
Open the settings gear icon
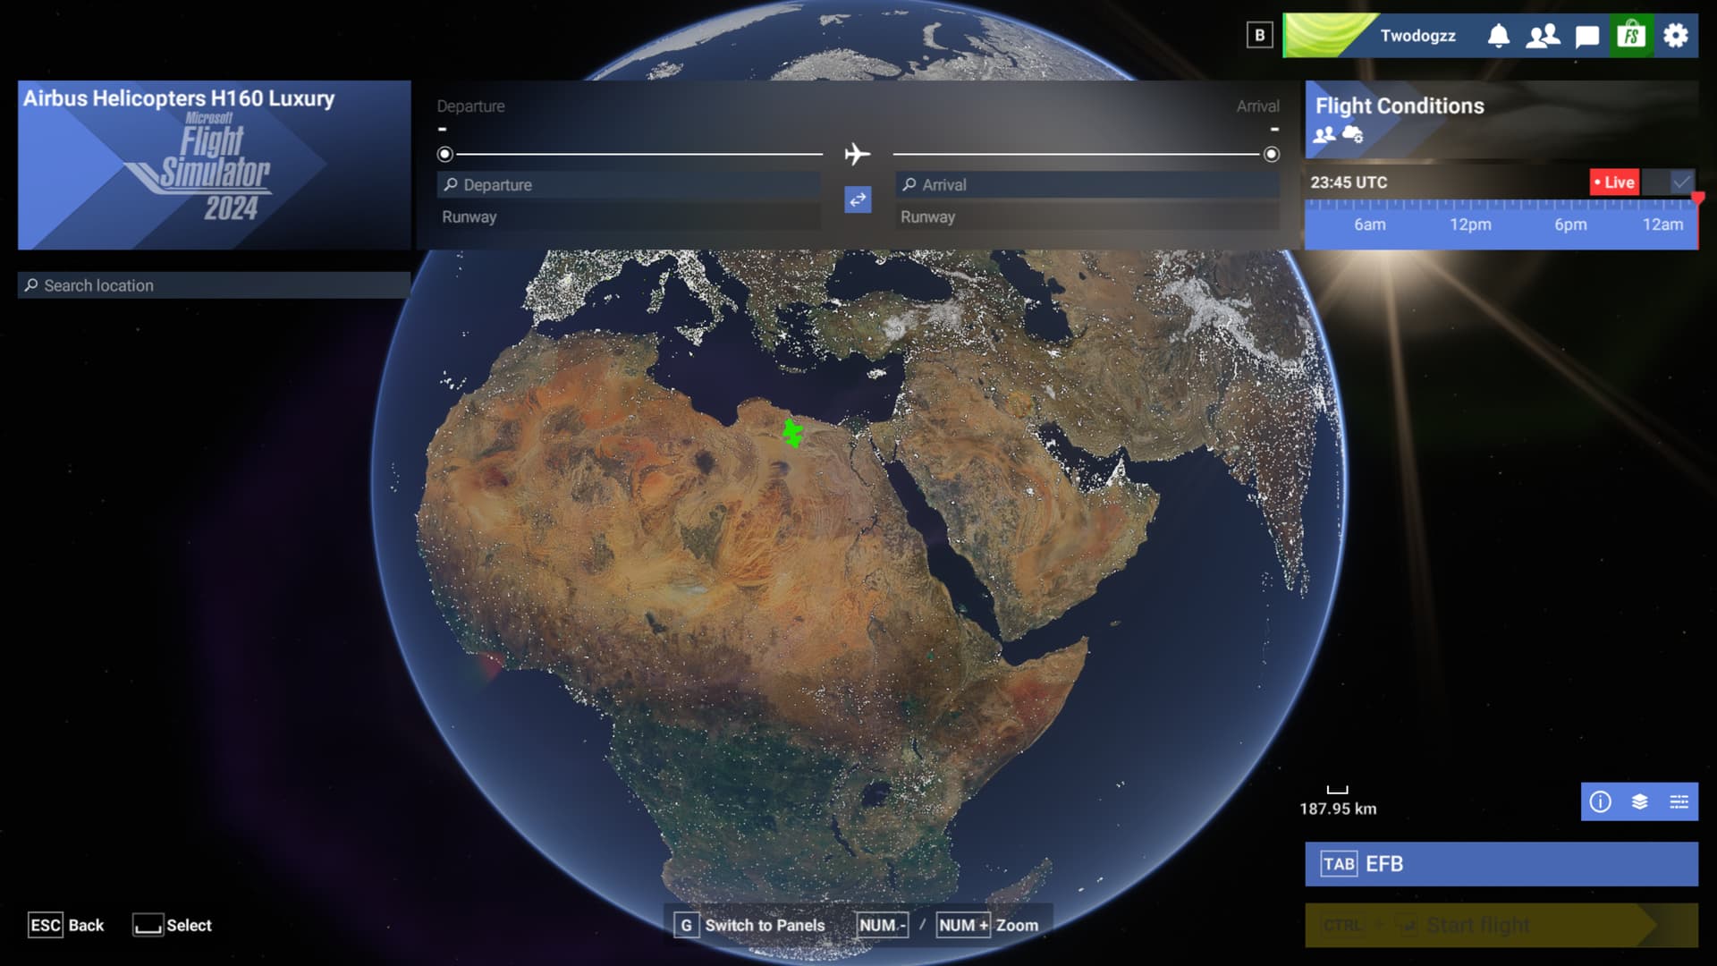pos(1675,36)
